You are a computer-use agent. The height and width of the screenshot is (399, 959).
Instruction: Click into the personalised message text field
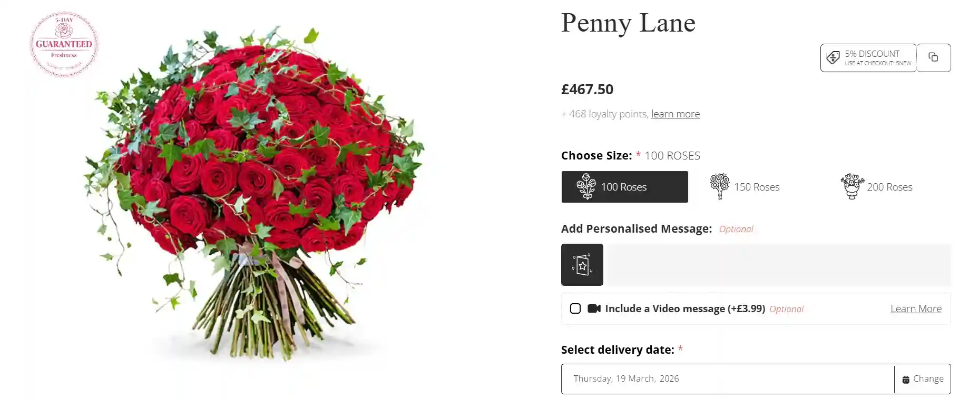(779, 265)
